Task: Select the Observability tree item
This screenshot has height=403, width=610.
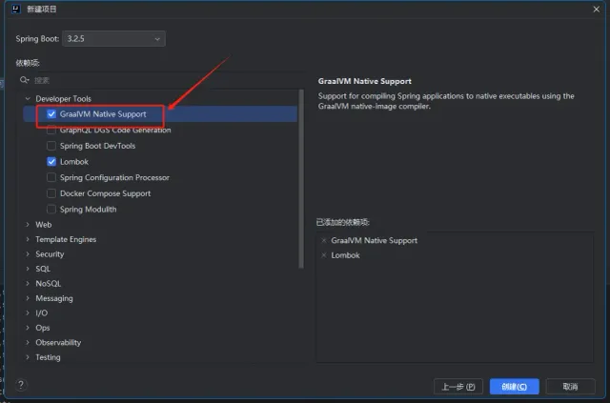Action: 58,342
